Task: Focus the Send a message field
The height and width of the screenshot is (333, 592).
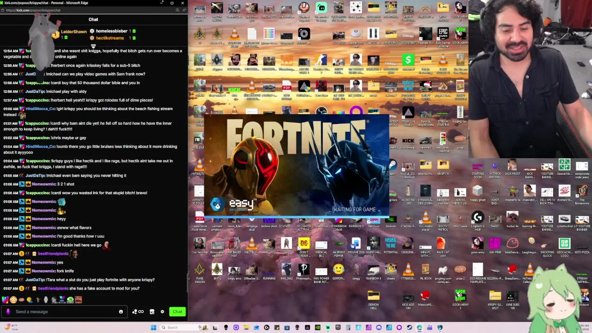Action: [x=65, y=312]
